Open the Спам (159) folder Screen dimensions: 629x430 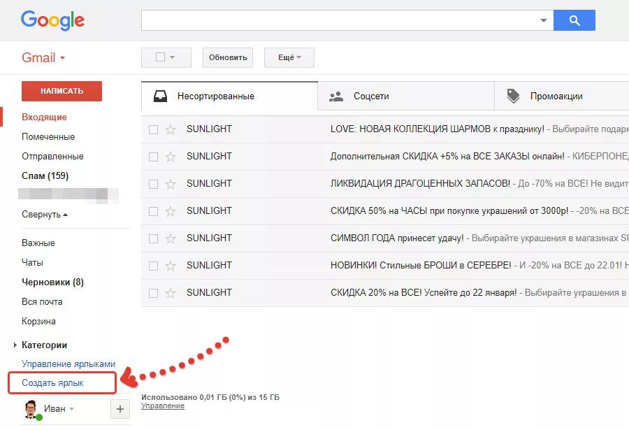click(45, 176)
